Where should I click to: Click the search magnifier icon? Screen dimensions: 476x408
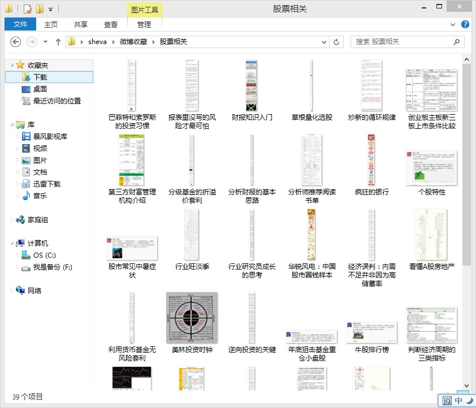pos(456,42)
